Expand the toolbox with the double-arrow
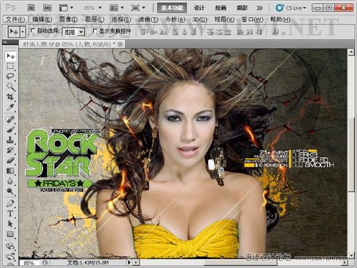357x268 pixels. (5, 43)
